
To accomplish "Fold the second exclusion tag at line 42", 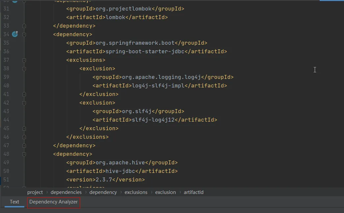I will click(x=24, y=103).
